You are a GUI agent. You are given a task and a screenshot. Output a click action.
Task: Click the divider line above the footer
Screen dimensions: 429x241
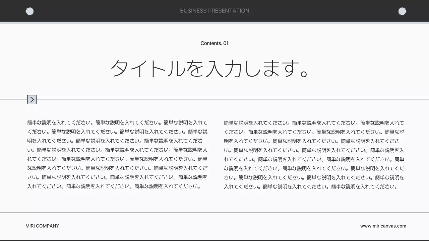214,212
